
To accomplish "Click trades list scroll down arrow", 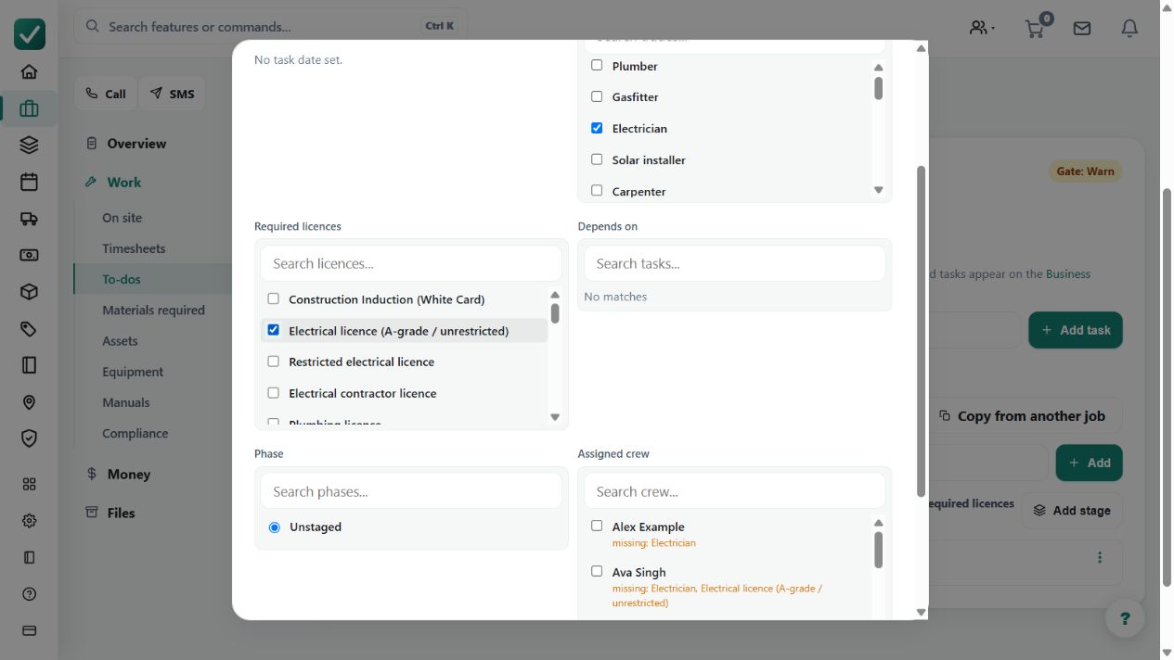I will (878, 190).
